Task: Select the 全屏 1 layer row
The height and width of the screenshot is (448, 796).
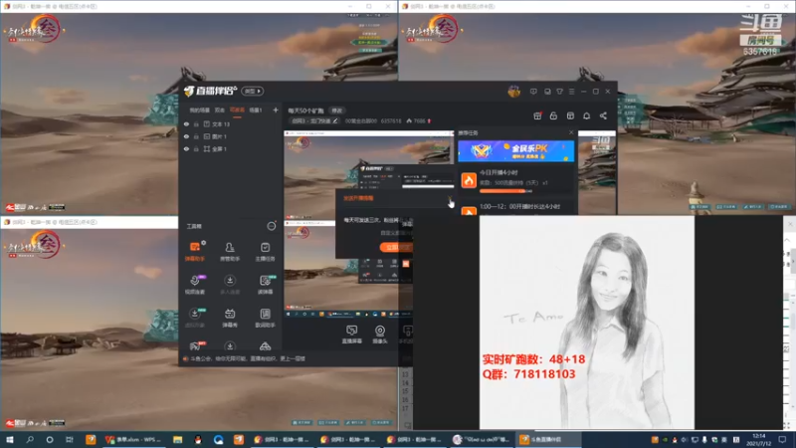Action: pos(231,148)
